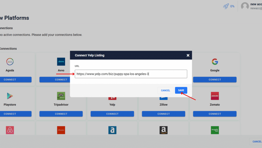Click the Zomato red logo
Image resolution: width=262 pixels, height=148 pixels.
[215, 96]
